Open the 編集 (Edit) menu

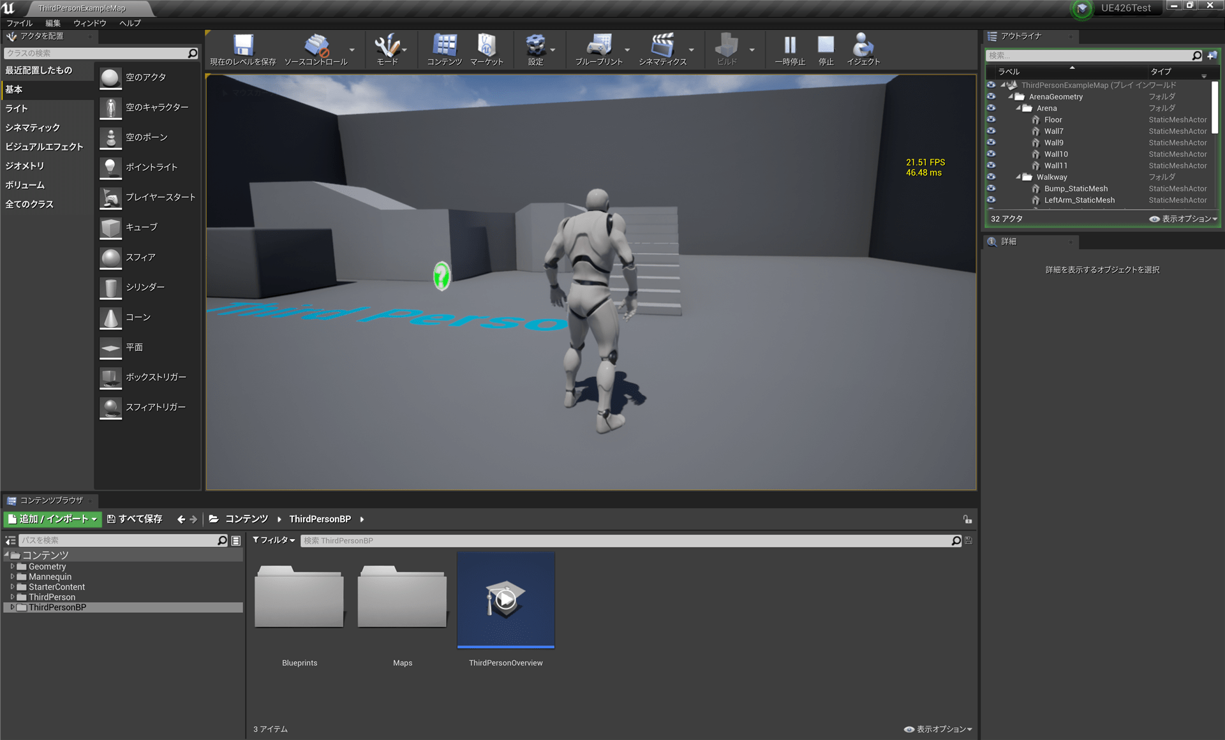click(x=53, y=23)
